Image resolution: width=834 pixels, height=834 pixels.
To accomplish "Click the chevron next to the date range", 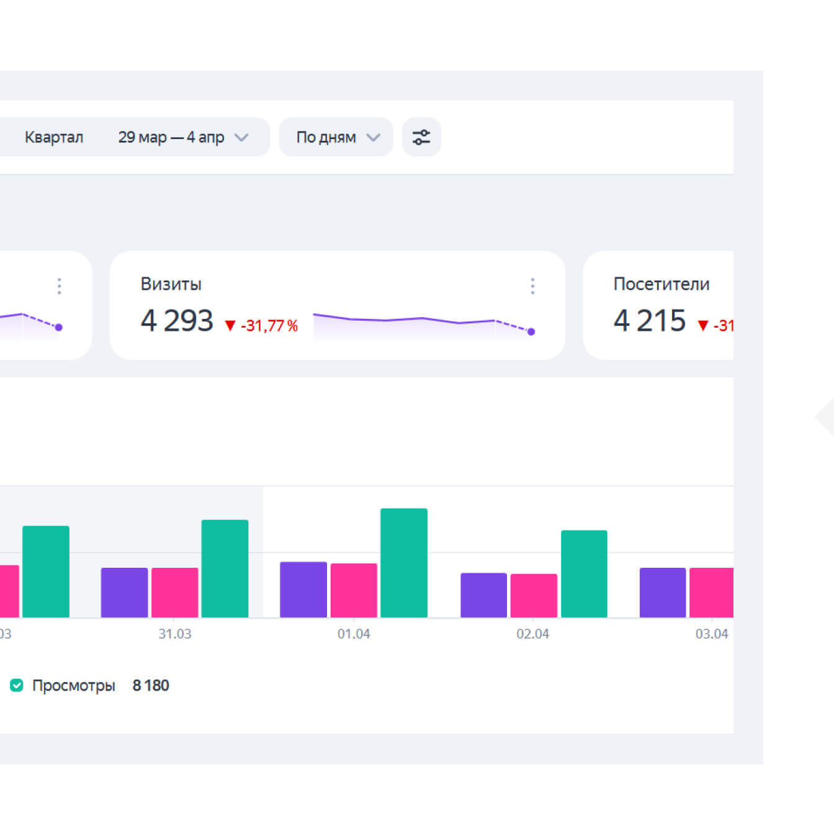I will pyautogui.click(x=241, y=137).
